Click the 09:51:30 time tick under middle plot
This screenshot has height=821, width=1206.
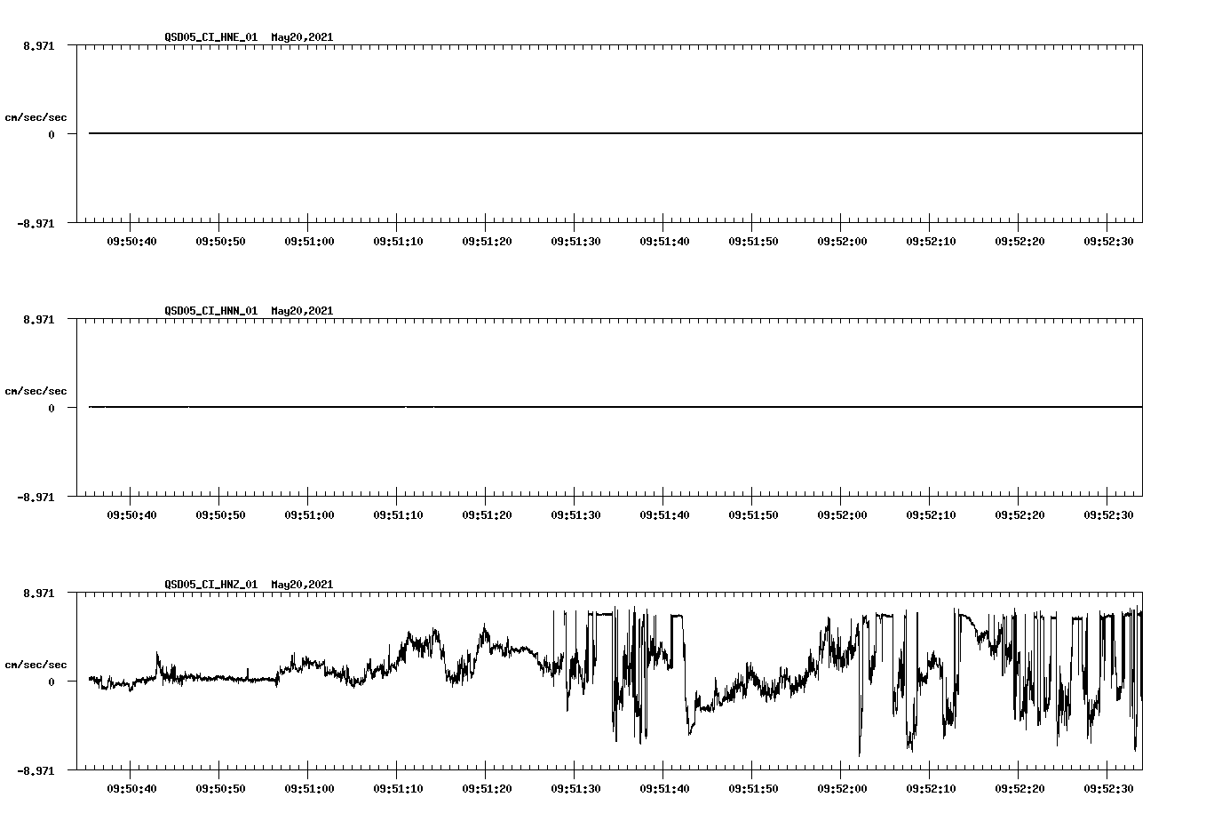point(575,514)
